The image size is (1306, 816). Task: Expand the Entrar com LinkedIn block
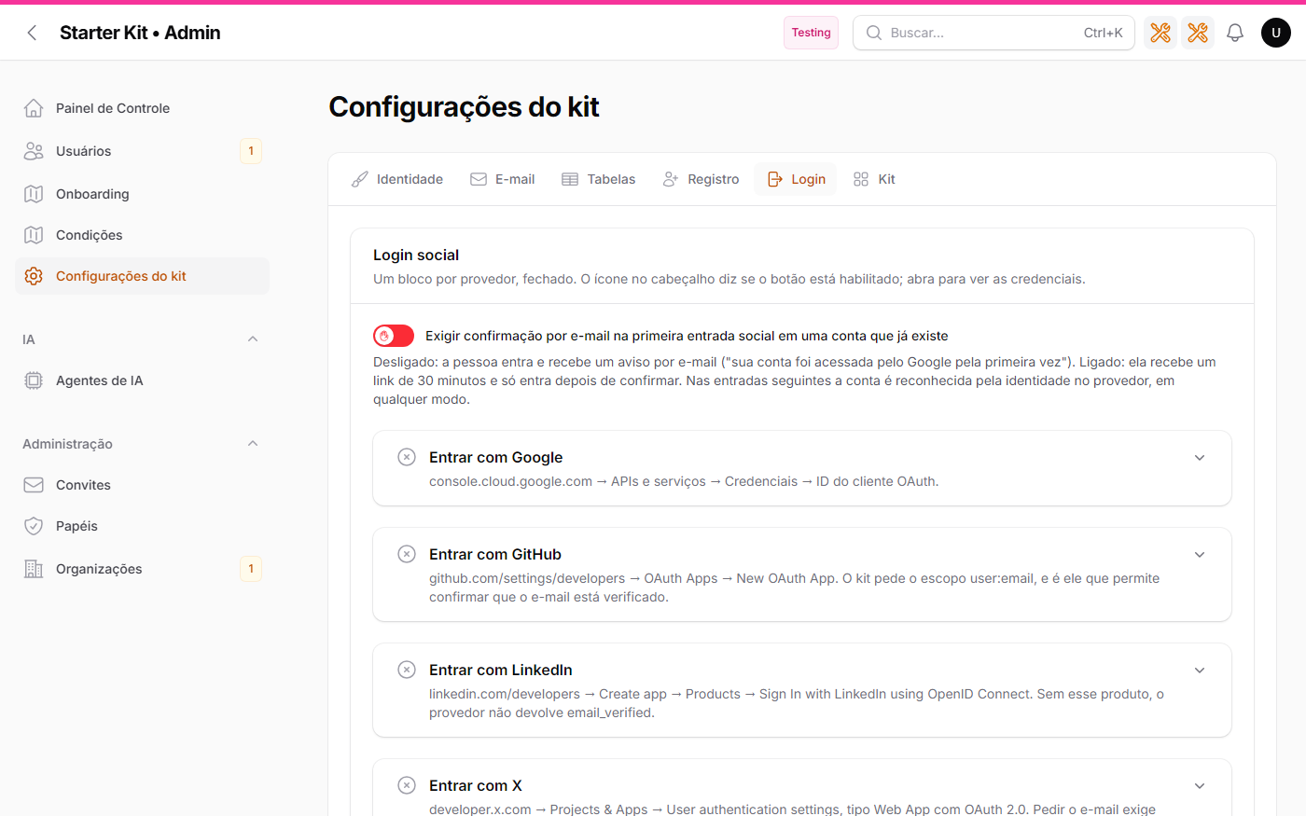coord(1200,670)
